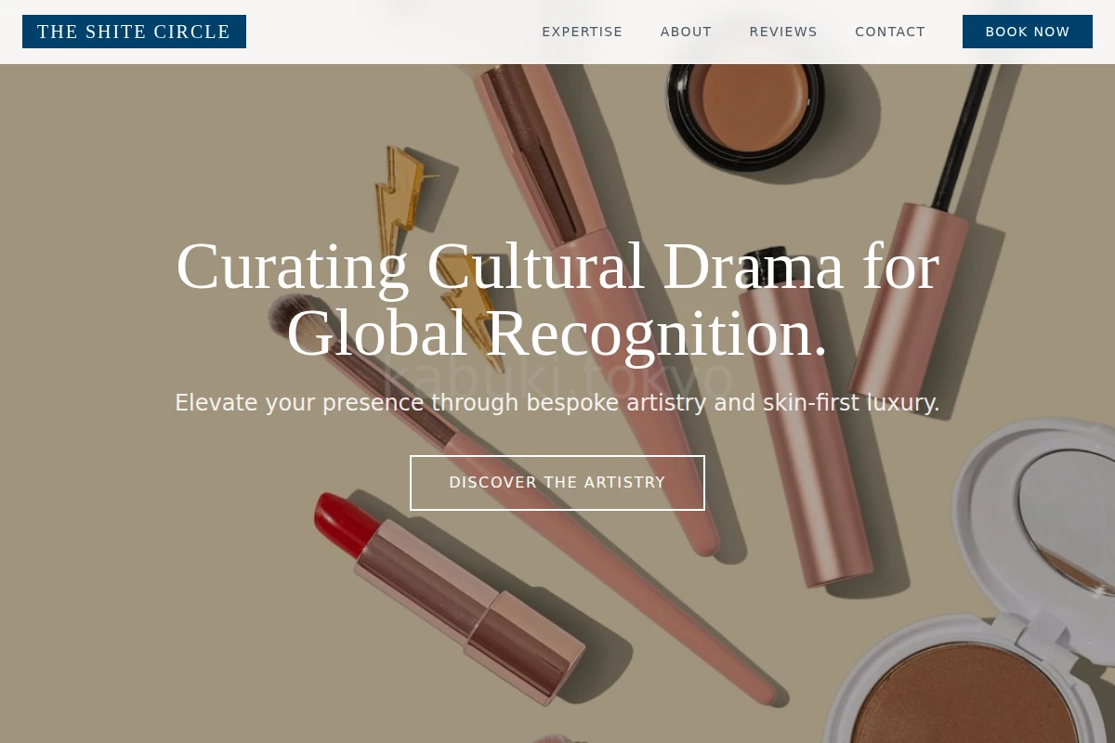The image size is (1115, 743).
Task: Open the Expertise nav link
Action: tap(583, 32)
